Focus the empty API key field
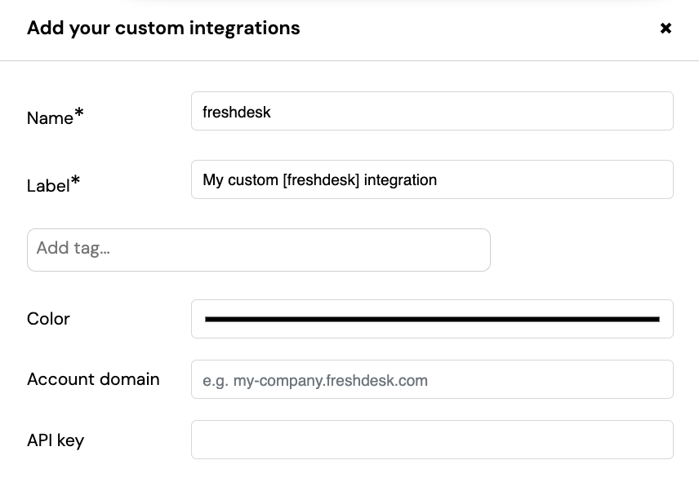Image resolution: width=699 pixels, height=491 pixels. pos(432,440)
